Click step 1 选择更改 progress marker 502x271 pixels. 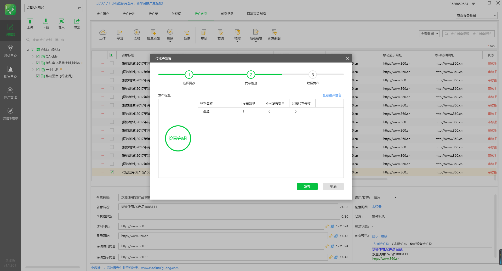coord(189,75)
